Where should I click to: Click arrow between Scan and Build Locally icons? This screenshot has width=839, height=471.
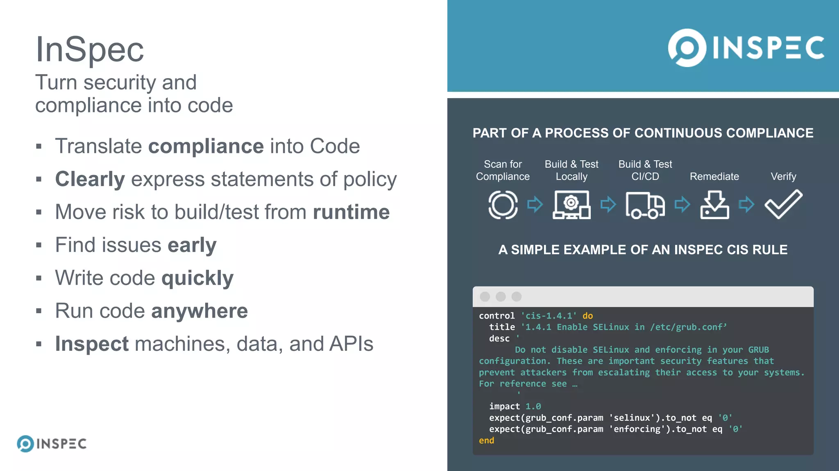[535, 204]
